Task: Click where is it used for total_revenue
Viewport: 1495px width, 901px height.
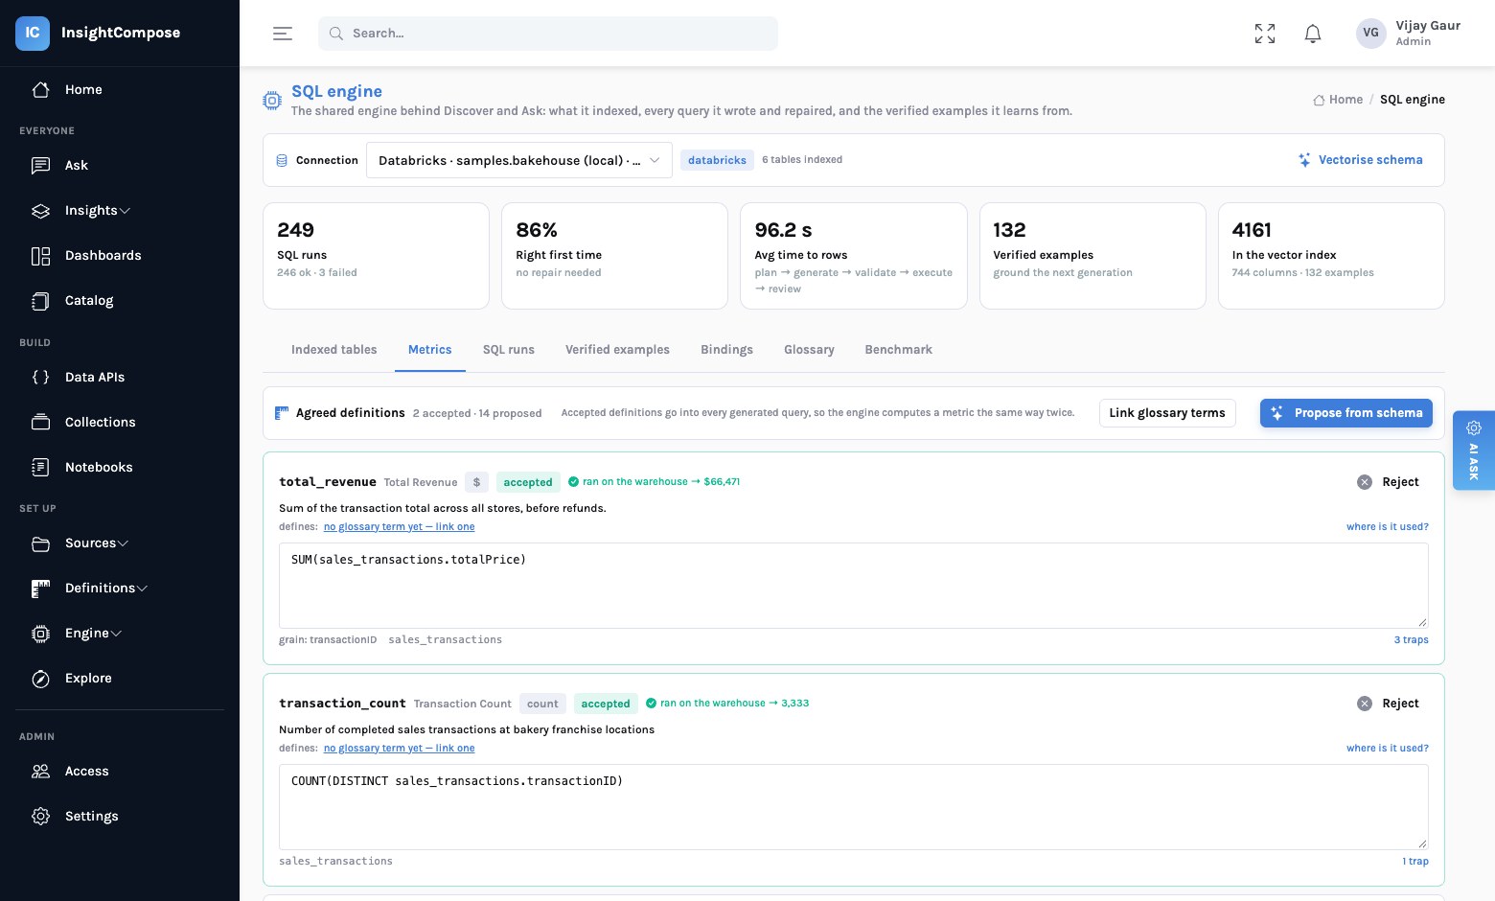Action: (x=1387, y=527)
